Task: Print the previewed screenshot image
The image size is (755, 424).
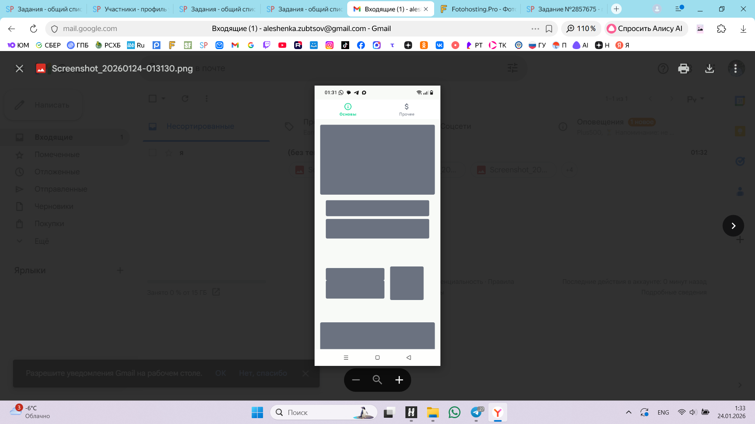Action: point(683,69)
